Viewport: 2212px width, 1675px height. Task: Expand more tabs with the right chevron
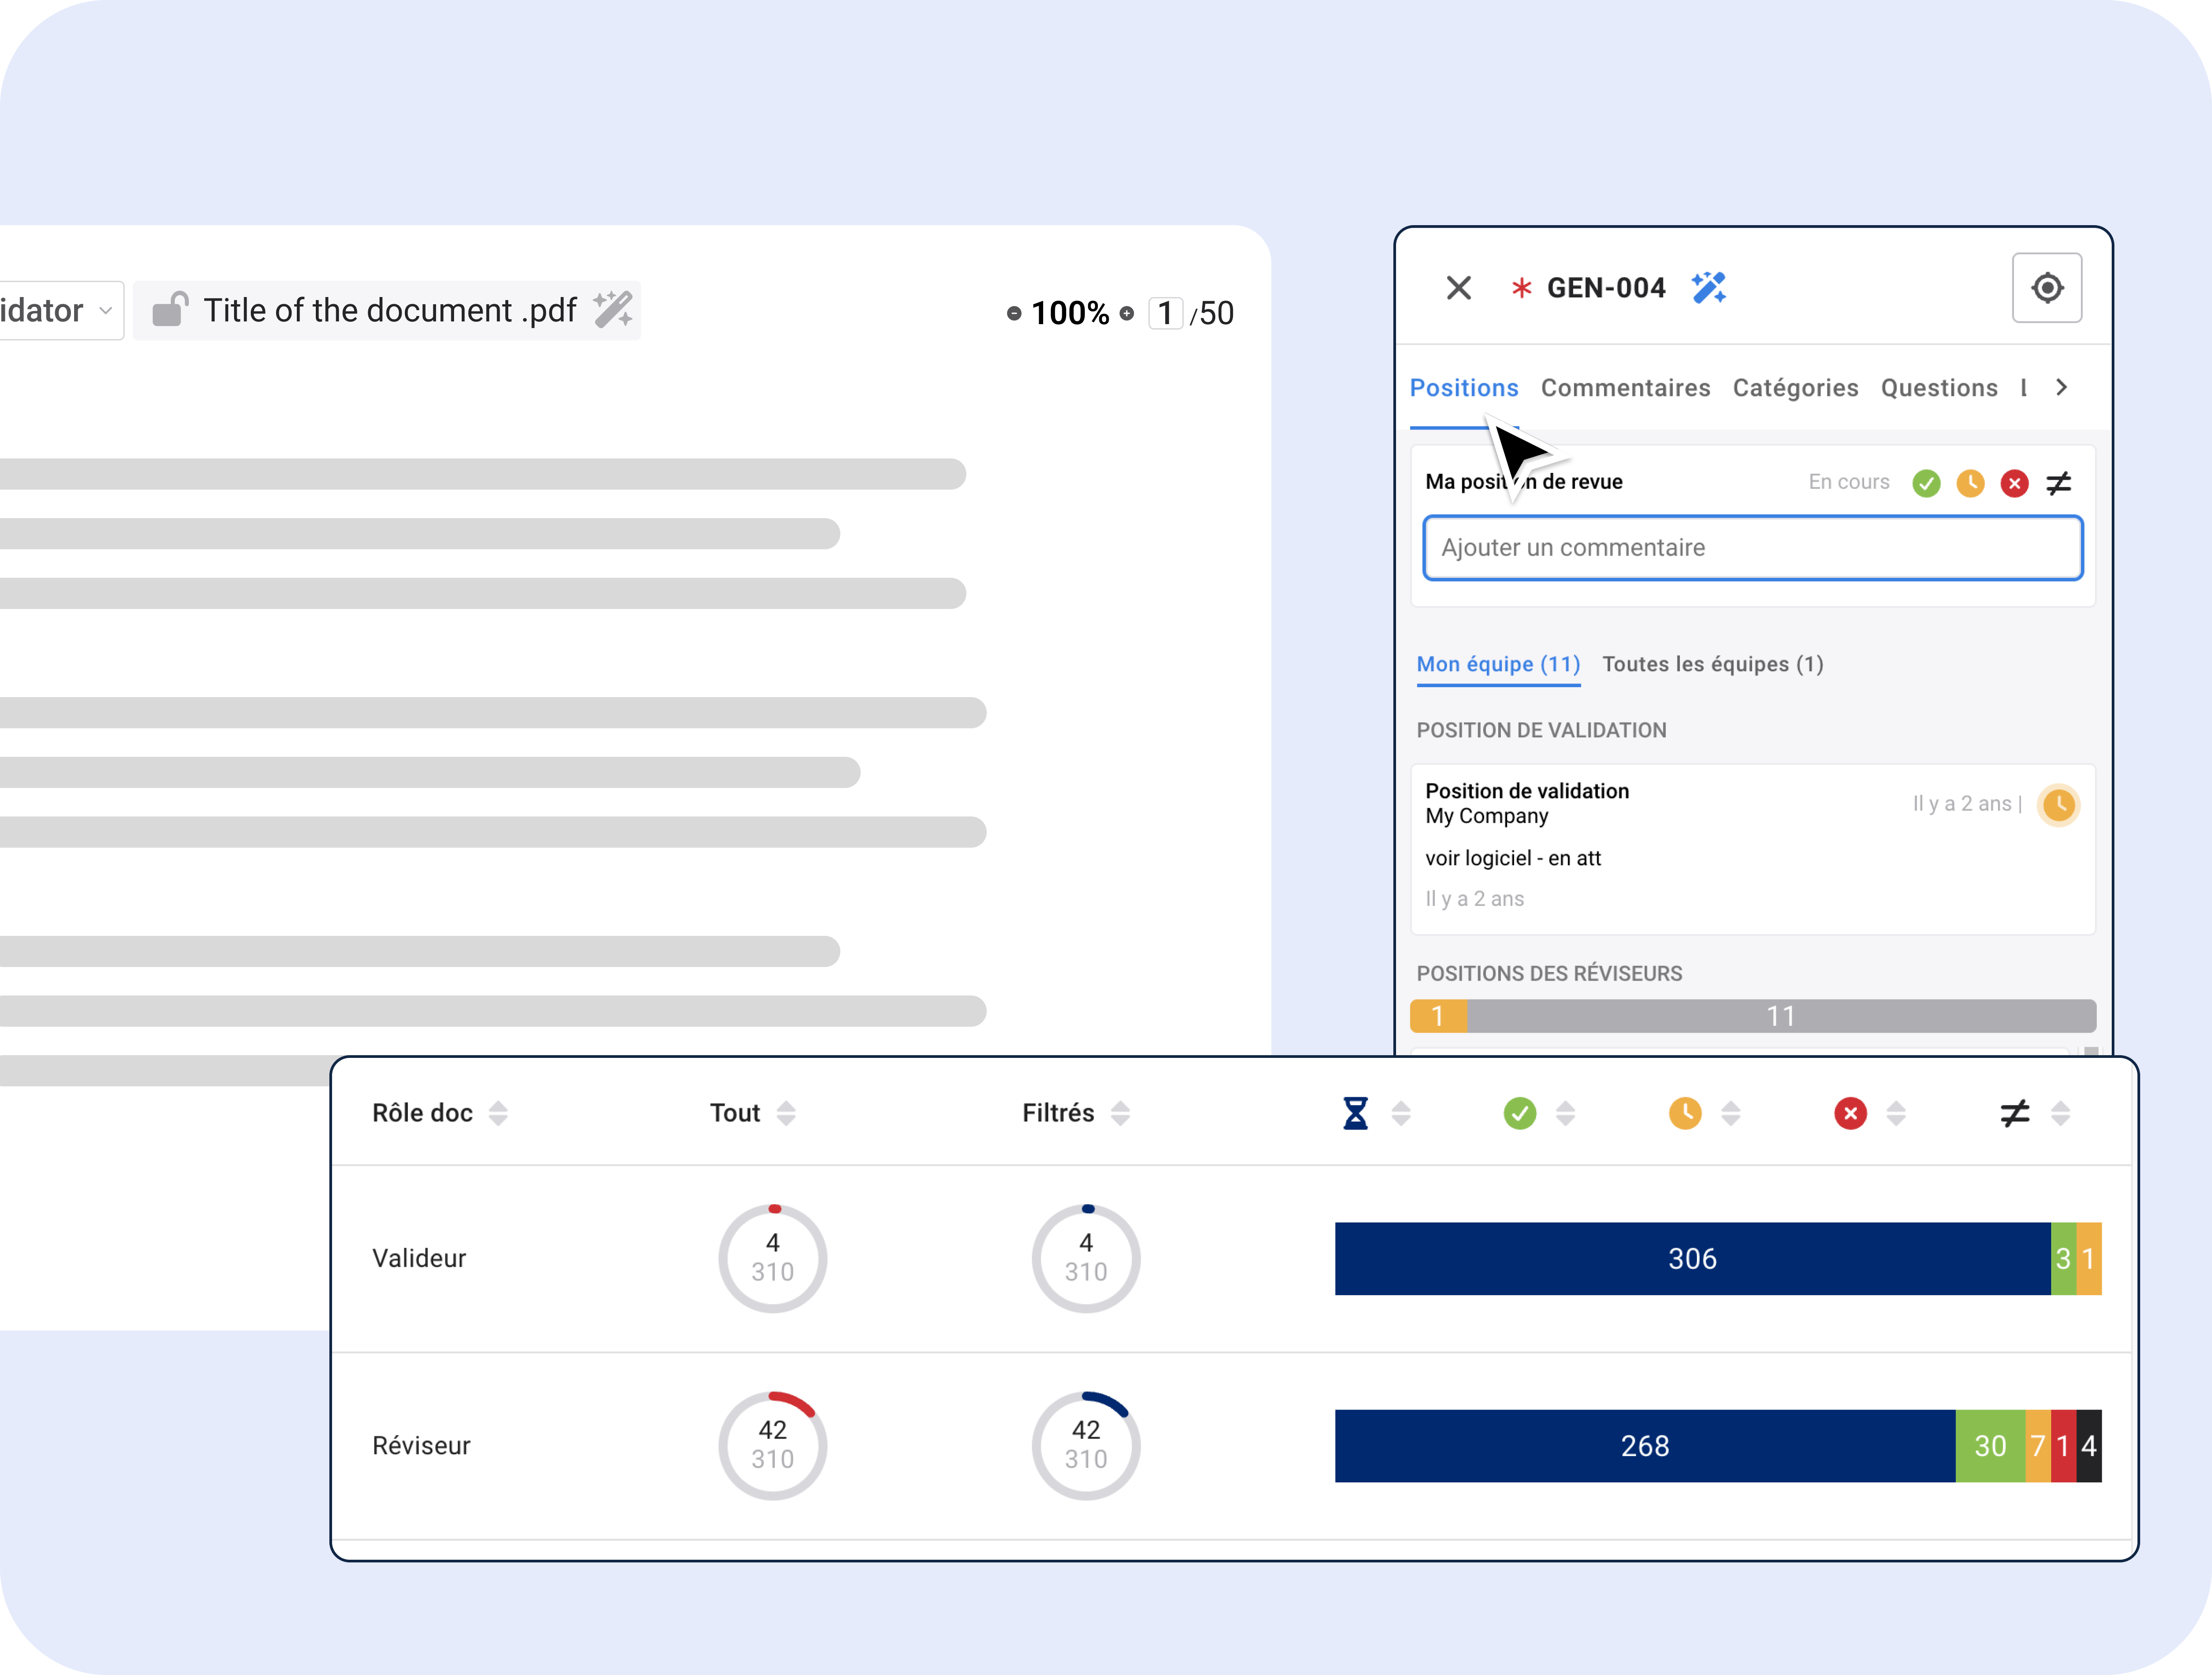[2062, 387]
